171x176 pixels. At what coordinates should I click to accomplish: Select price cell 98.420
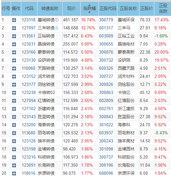pos(69,149)
